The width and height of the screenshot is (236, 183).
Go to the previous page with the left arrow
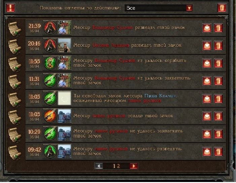pos(99,166)
